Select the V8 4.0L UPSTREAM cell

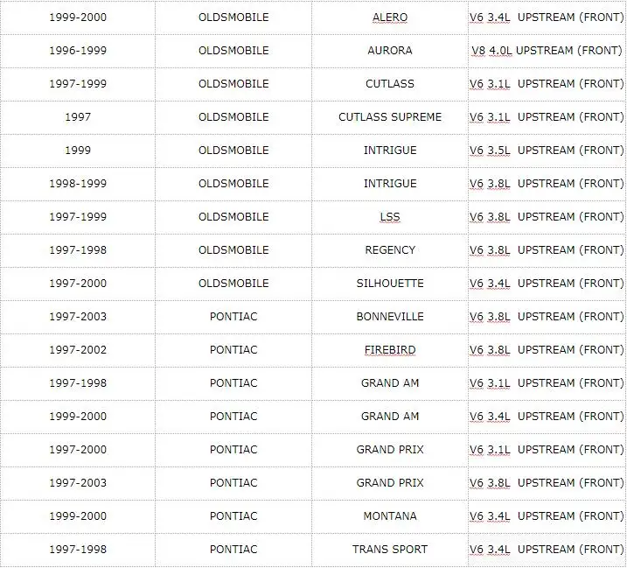(547, 51)
